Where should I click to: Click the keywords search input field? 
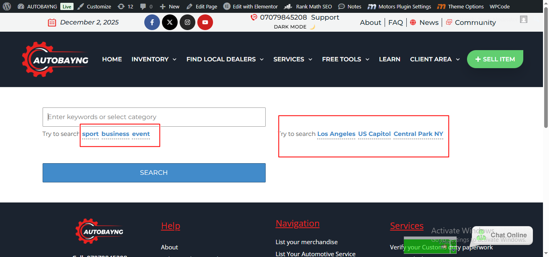tap(154, 117)
